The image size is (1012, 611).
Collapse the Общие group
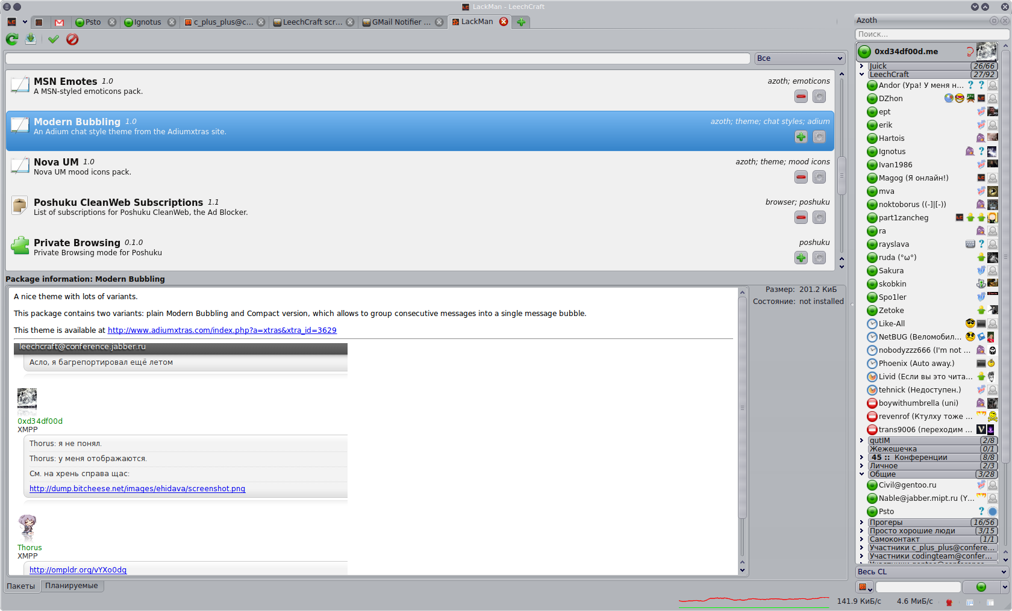[x=862, y=474]
